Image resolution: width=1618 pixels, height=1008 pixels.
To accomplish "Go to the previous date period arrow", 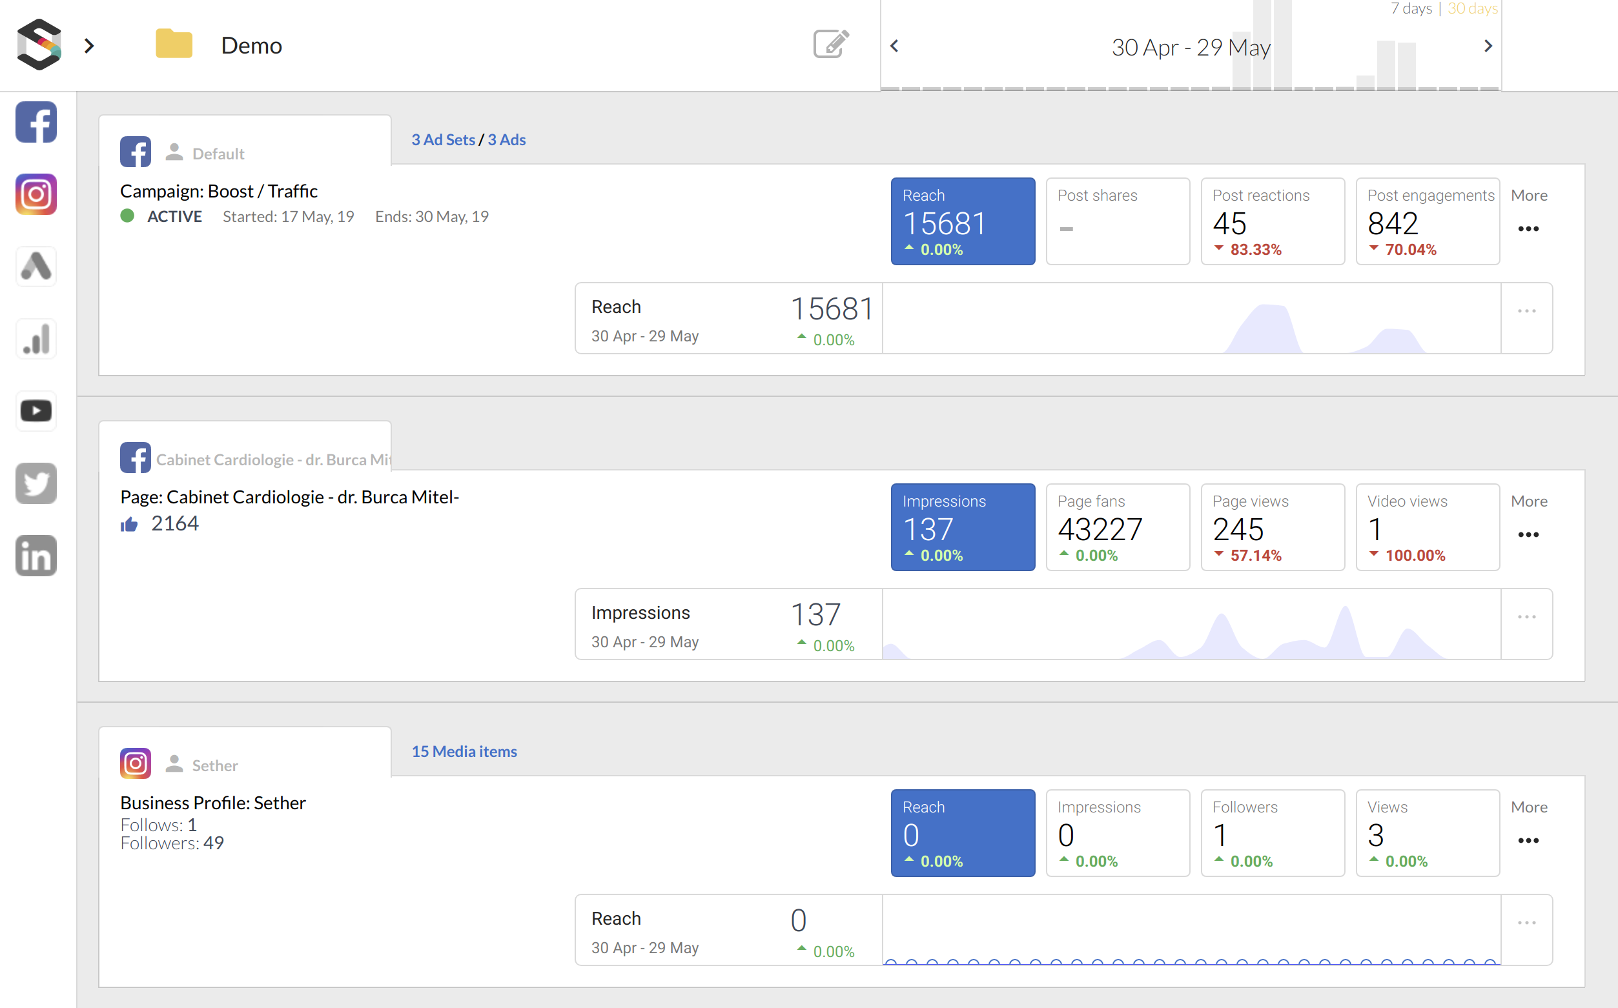I will 895,46.
